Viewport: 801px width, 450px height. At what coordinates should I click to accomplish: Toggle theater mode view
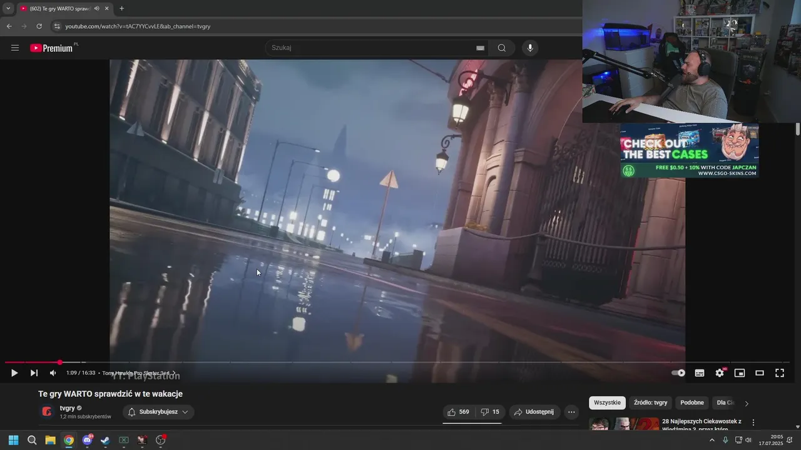[760, 373]
